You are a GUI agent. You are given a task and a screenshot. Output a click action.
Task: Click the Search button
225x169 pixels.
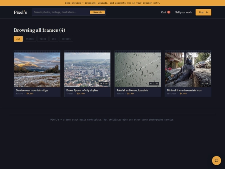point(97,12)
